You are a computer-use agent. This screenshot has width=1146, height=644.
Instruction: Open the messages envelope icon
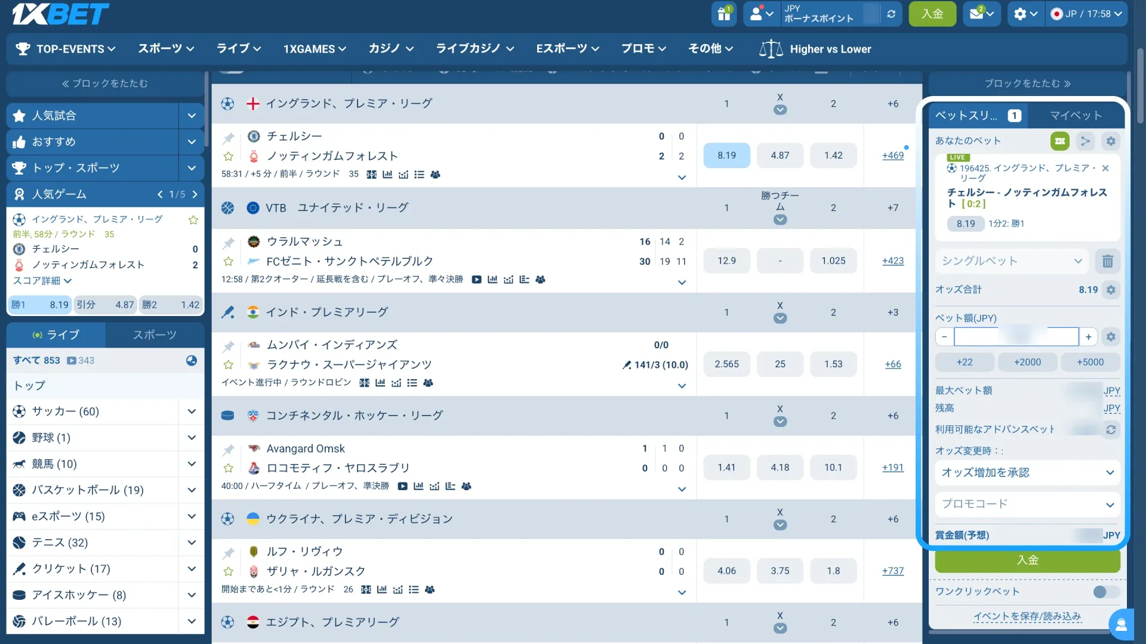[981, 14]
